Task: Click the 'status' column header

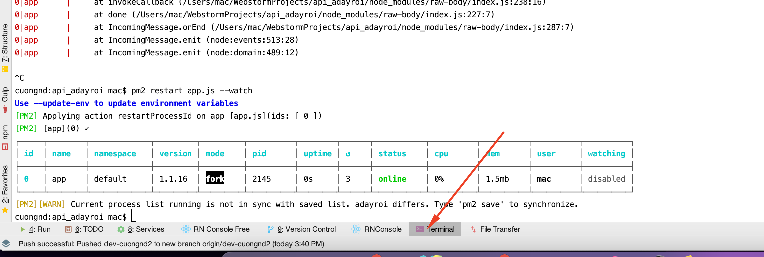Action: (392, 154)
